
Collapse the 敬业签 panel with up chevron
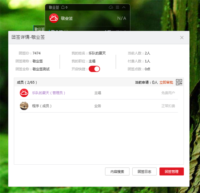124,7
